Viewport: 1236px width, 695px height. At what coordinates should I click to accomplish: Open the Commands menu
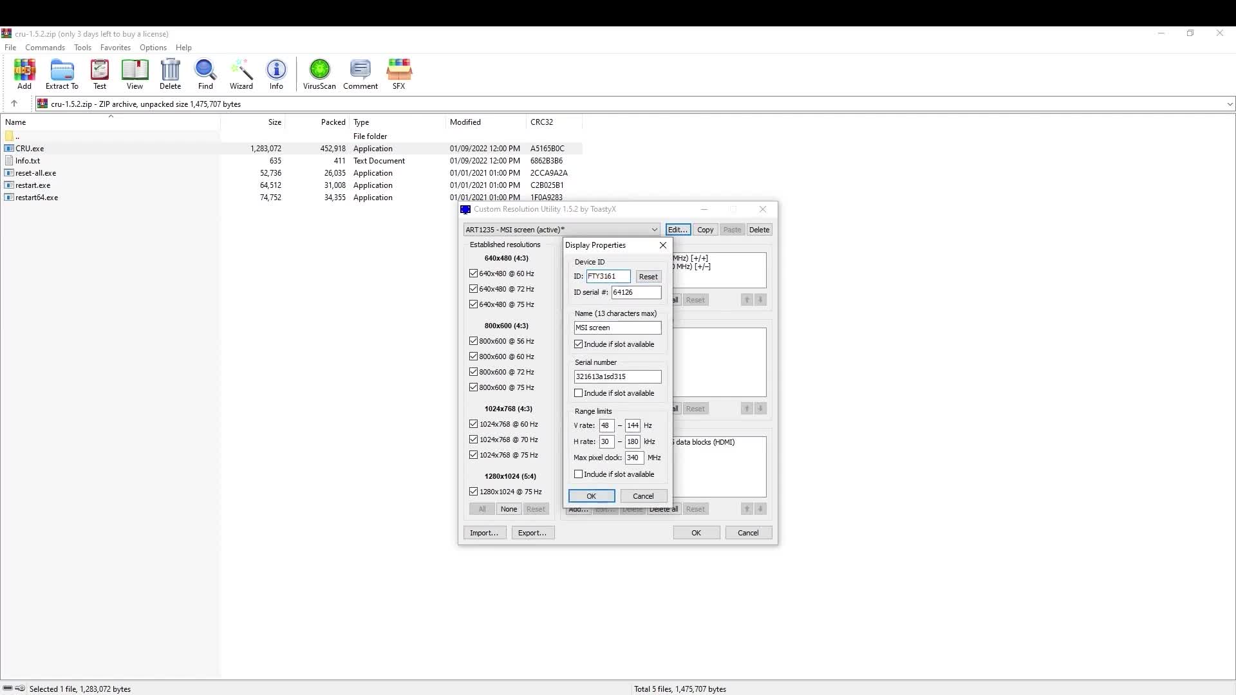(45, 48)
